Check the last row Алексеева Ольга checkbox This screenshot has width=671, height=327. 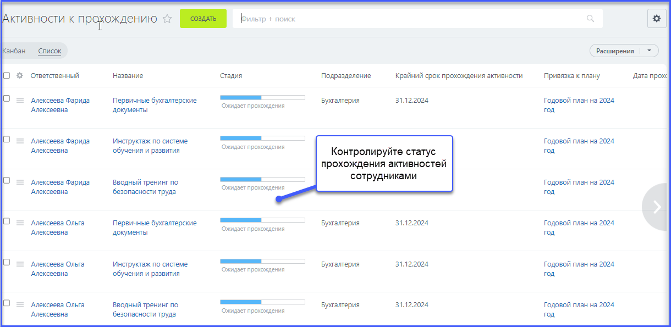(x=7, y=303)
